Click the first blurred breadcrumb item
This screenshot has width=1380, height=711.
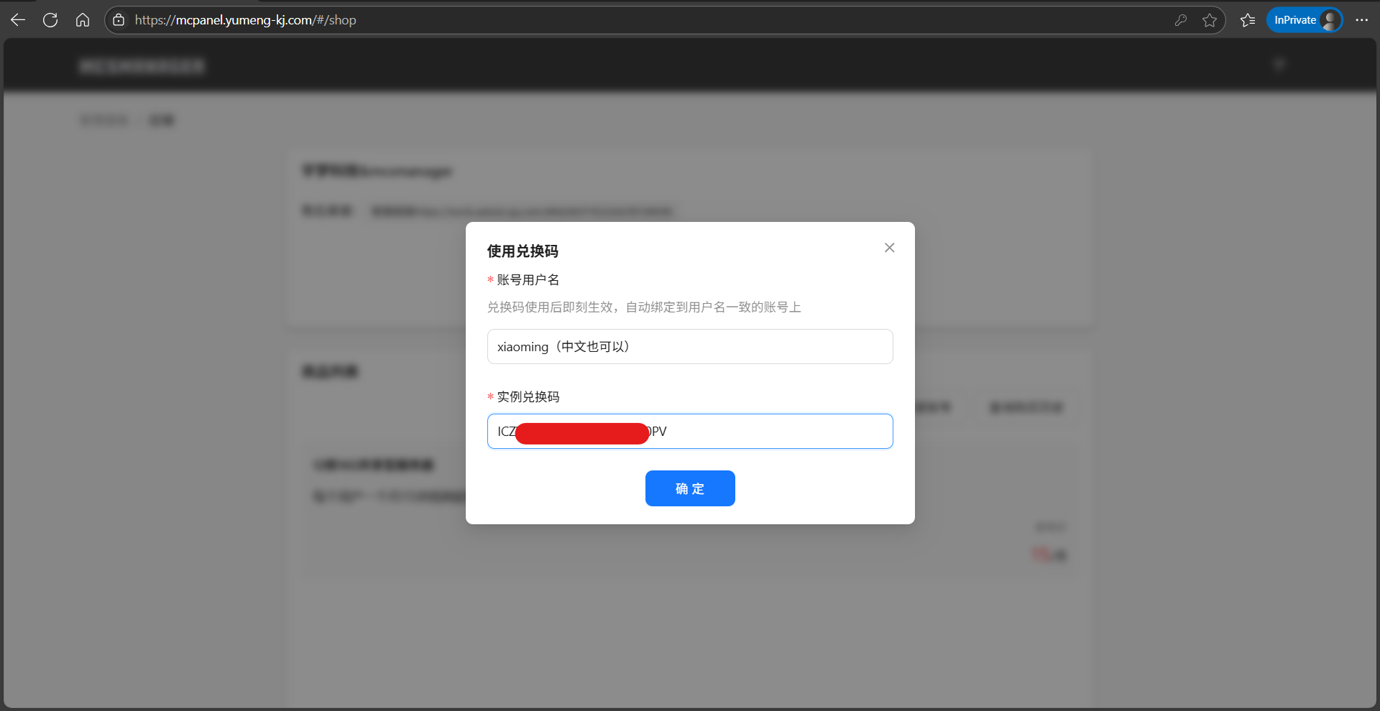104,120
